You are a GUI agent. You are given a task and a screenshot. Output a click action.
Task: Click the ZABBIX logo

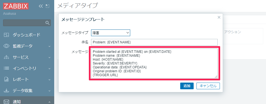coord(16,6)
